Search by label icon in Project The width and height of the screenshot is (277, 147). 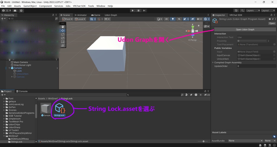(x=191, y=95)
